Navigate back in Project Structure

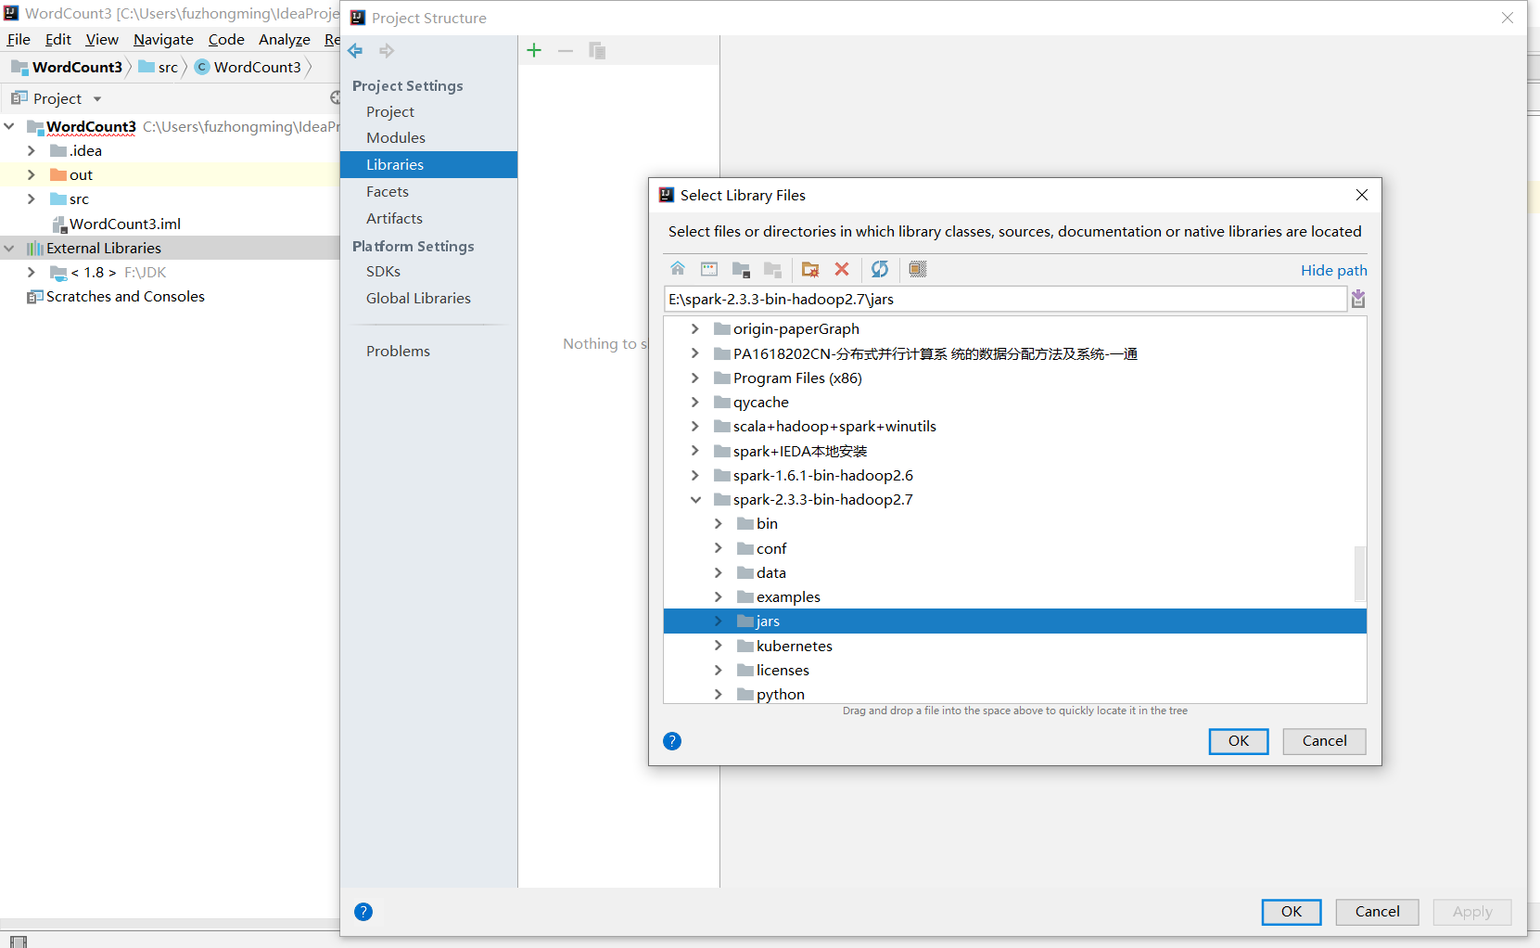click(355, 50)
